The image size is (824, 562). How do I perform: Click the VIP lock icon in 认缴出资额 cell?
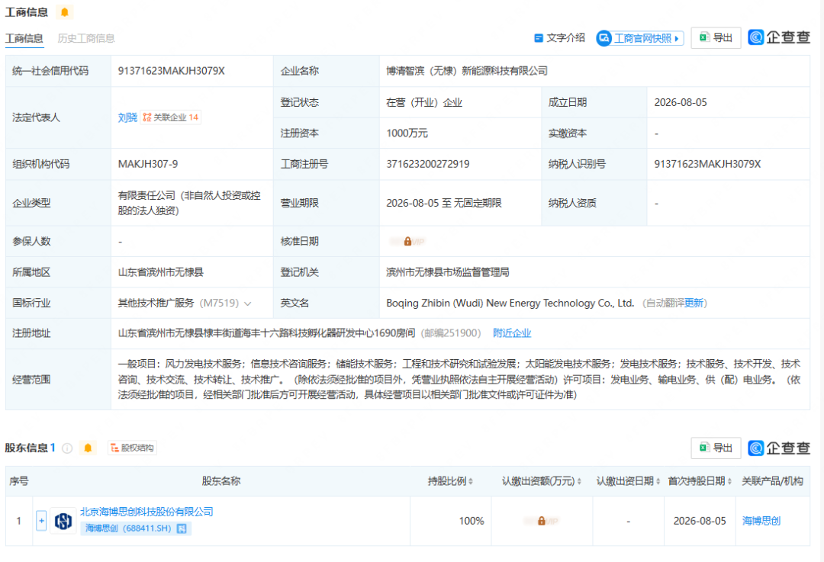[x=541, y=521]
